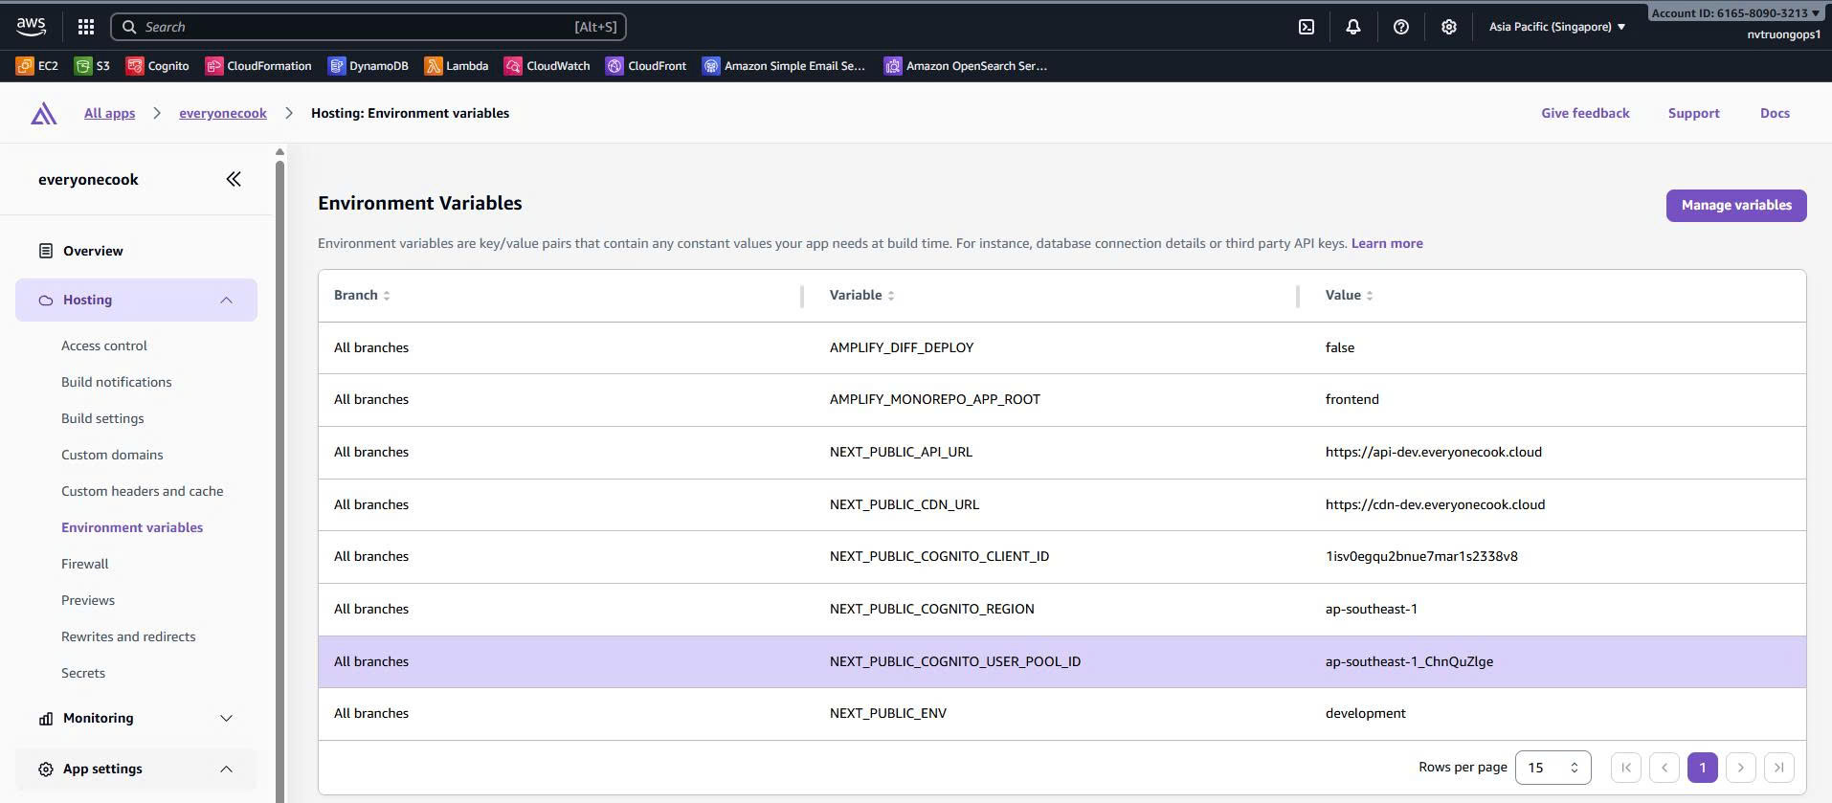Open the Previews page
The width and height of the screenshot is (1832, 803).
point(88,600)
